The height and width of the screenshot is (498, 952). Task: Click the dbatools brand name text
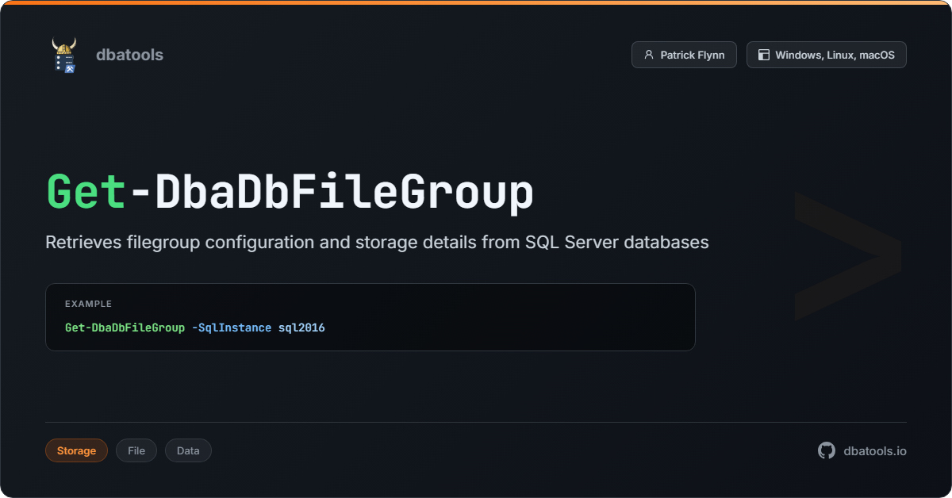129,55
